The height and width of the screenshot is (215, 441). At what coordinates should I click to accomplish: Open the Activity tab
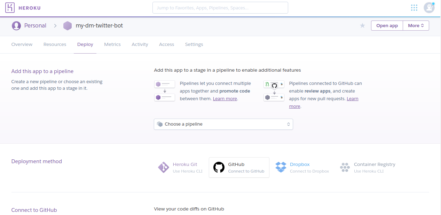[140, 45]
